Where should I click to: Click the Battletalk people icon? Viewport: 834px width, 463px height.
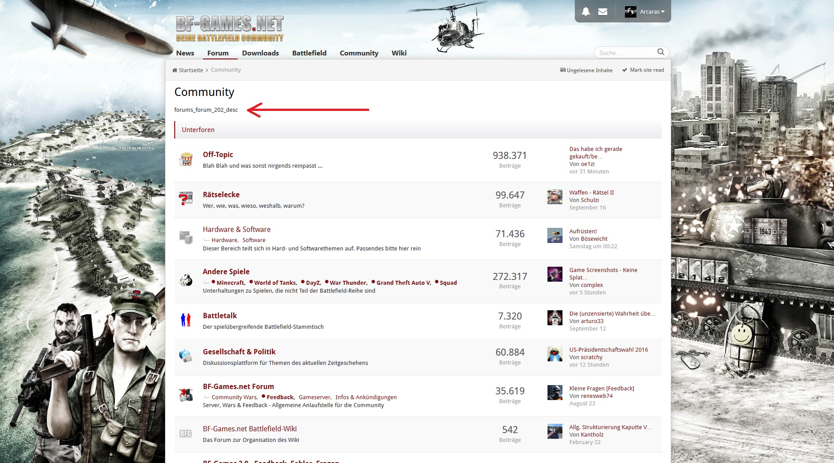[186, 320]
